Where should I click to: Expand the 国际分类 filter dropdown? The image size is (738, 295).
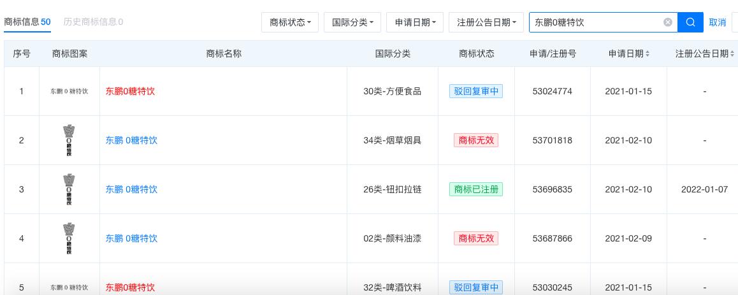tap(352, 22)
